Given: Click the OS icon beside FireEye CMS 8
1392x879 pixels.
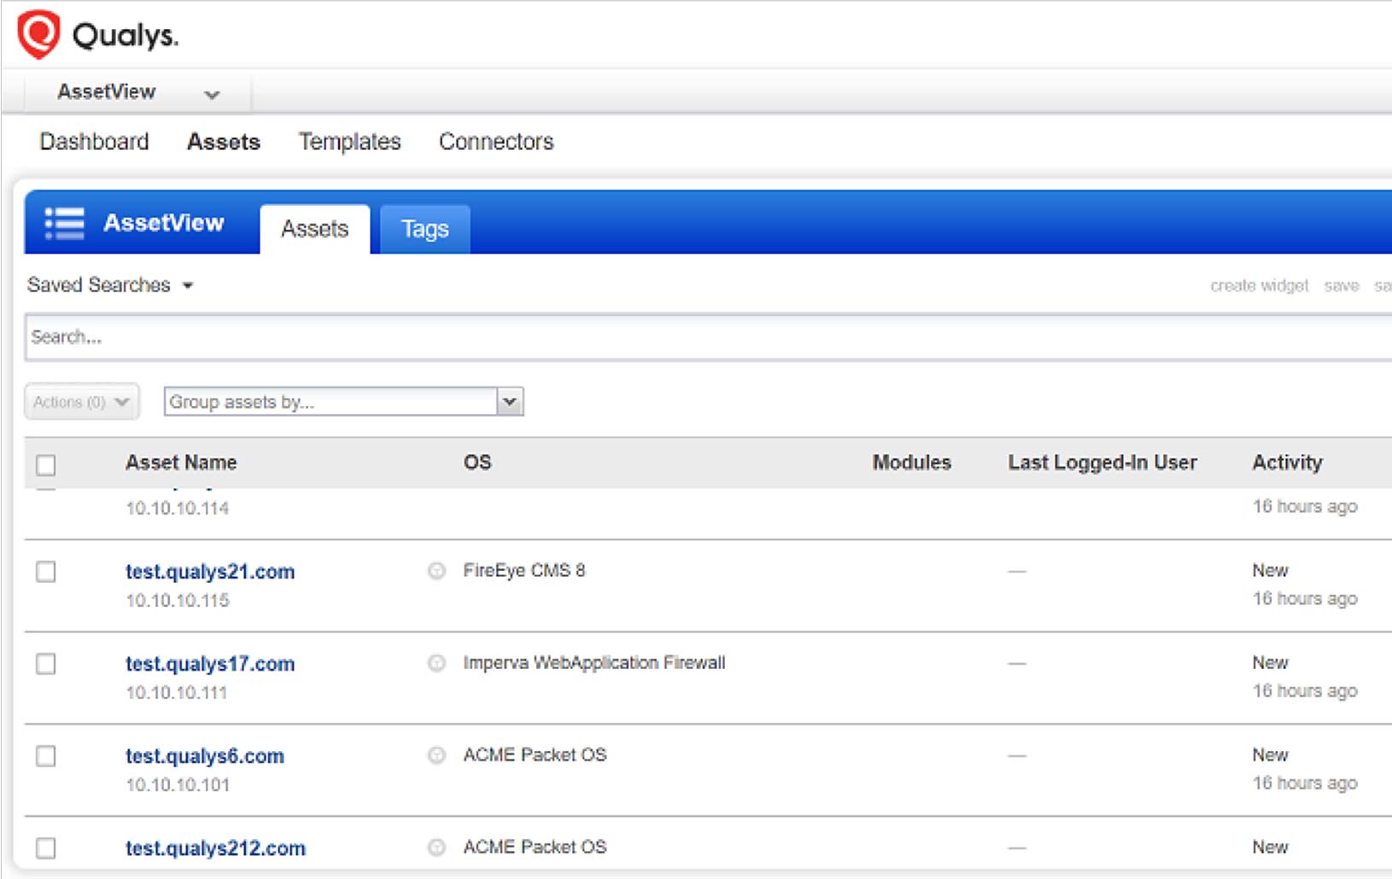Looking at the screenshot, I should point(436,571).
